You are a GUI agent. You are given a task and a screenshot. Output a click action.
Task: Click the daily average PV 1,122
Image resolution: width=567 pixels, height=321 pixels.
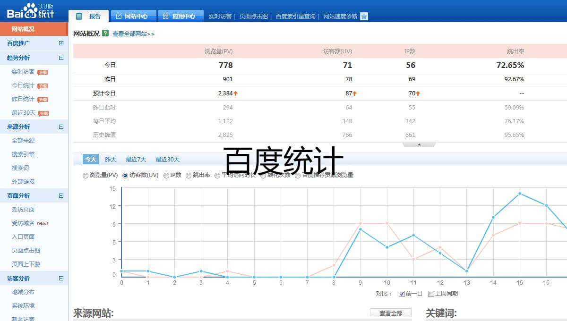click(x=225, y=121)
